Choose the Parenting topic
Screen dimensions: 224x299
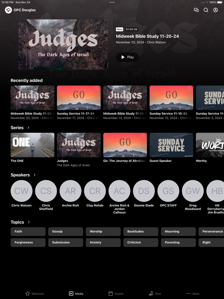click(x=178, y=243)
